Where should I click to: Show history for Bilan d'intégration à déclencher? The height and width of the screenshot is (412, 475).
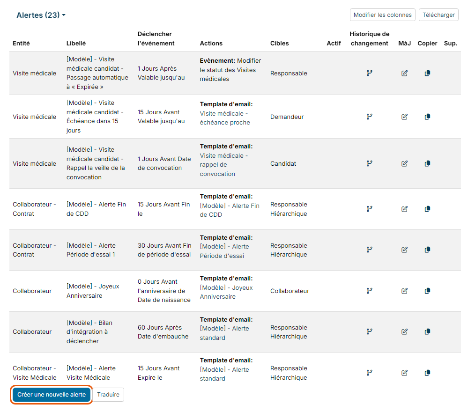369,332
